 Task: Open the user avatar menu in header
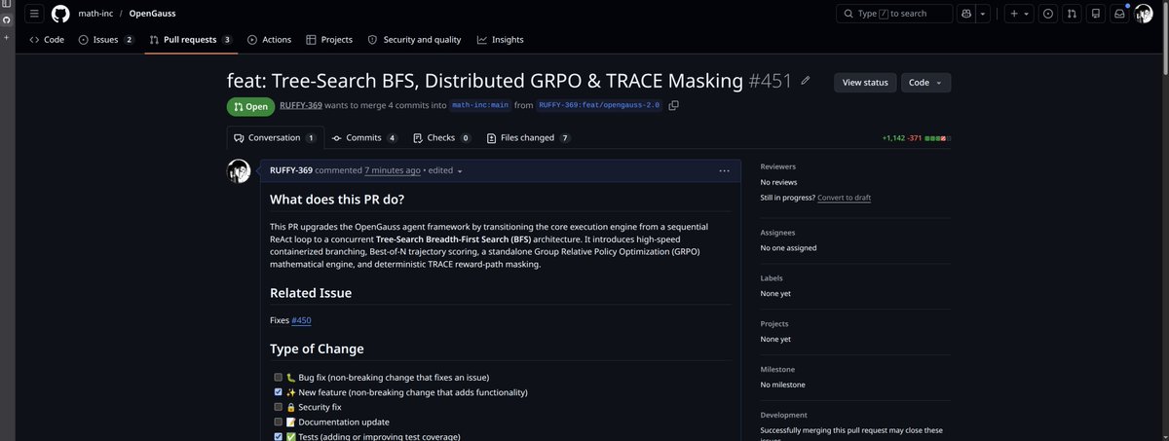pyautogui.click(x=1145, y=14)
